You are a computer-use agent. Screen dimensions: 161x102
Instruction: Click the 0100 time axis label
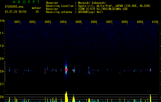155,22
